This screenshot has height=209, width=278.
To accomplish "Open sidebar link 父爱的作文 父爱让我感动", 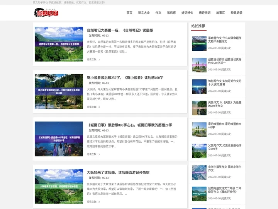I will (x=225, y=147).
